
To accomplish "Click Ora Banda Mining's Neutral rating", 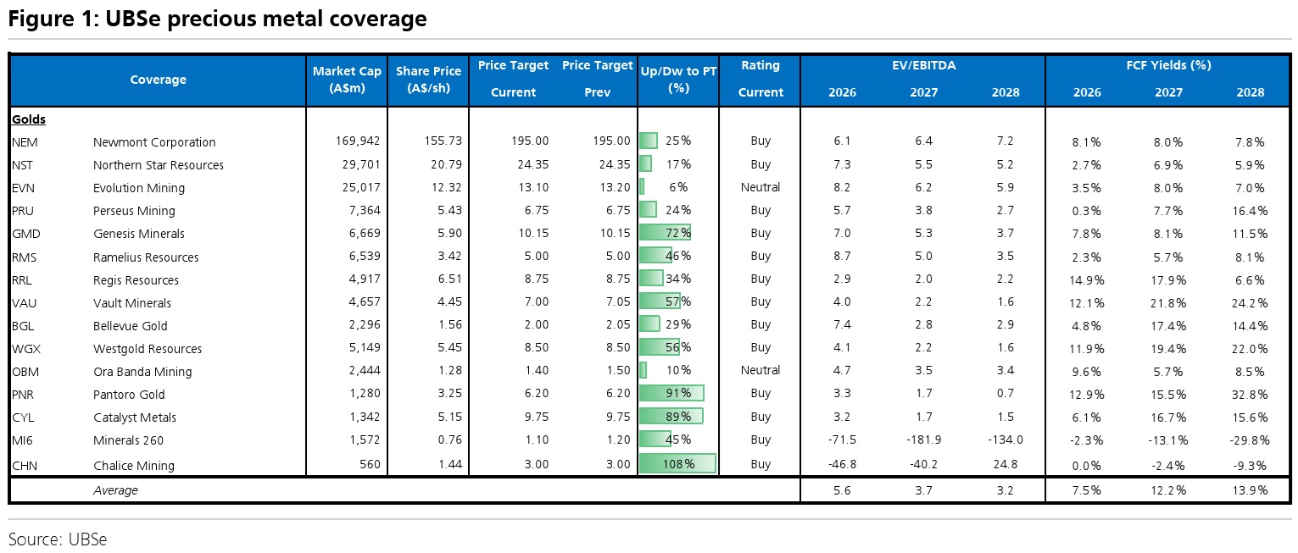I will [x=760, y=370].
